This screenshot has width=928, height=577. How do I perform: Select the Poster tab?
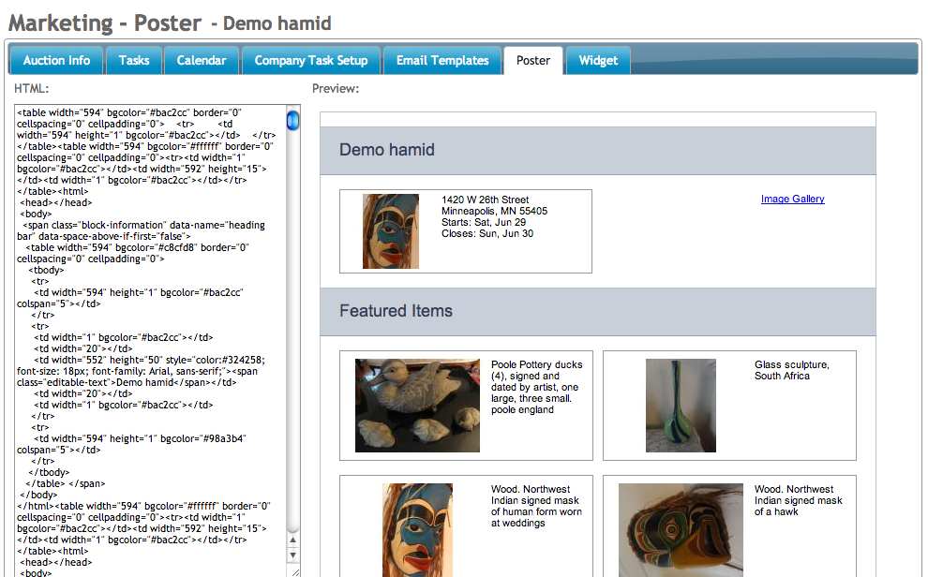(x=532, y=60)
